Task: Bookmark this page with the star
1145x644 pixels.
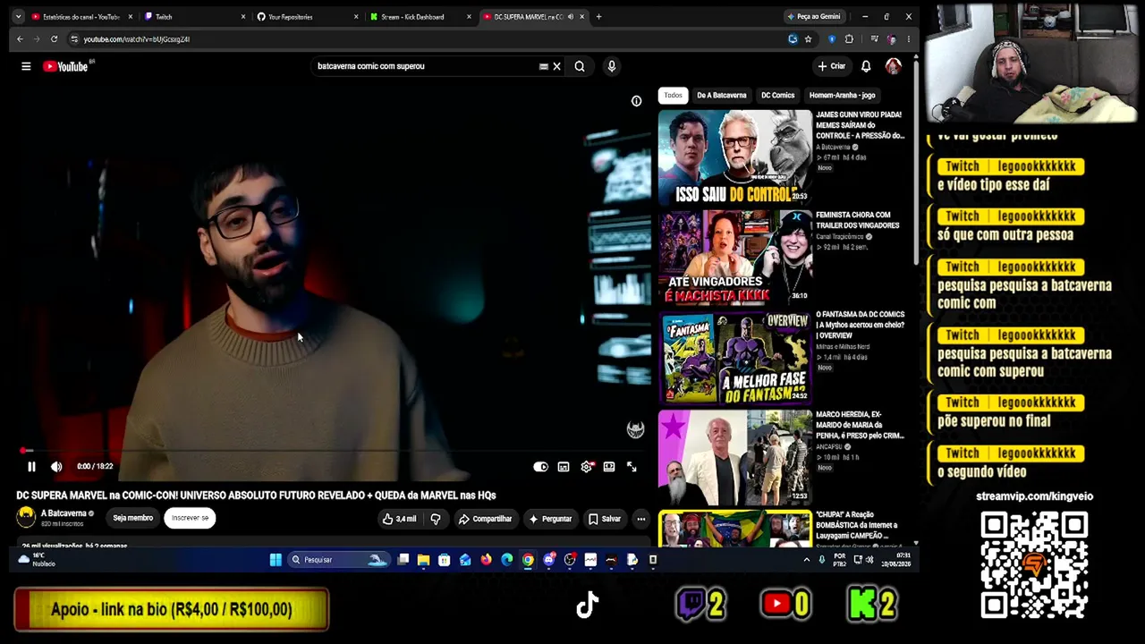Action: click(808, 39)
